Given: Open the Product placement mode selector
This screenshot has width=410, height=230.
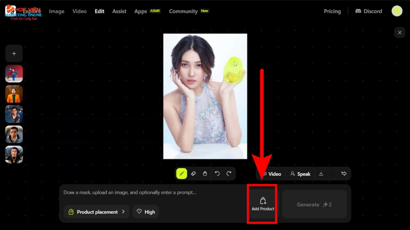Looking at the screenshot, I should coord(97,212).
